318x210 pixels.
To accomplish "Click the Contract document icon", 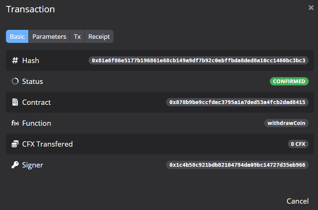I will tap(15, 102).
